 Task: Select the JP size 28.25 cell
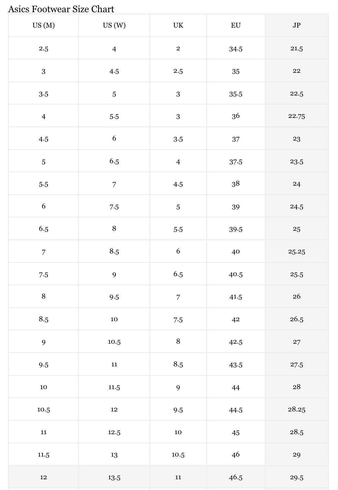pos(296,409)
